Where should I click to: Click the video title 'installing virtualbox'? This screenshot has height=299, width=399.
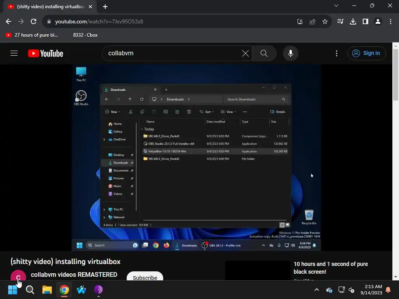click(x=65, y=262)
